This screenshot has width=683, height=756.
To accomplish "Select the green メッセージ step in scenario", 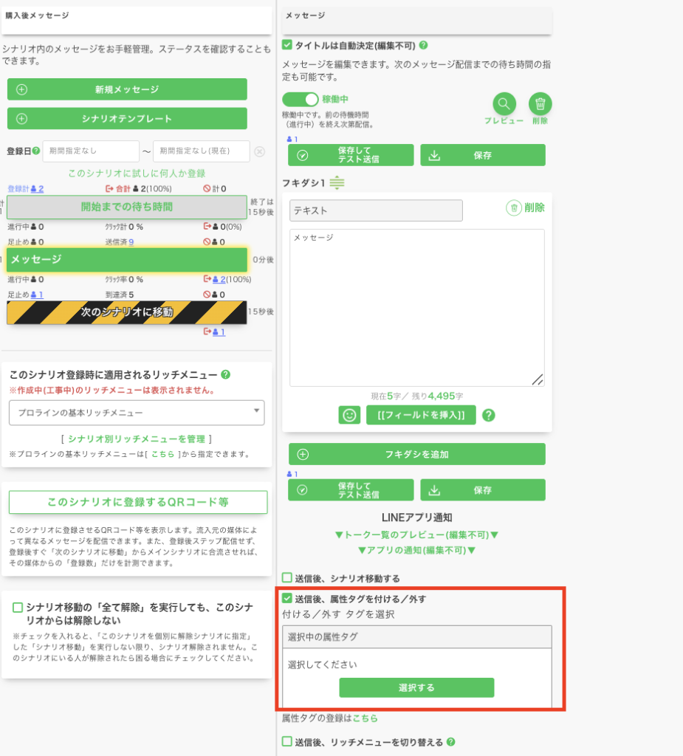I will pos(126,259).
